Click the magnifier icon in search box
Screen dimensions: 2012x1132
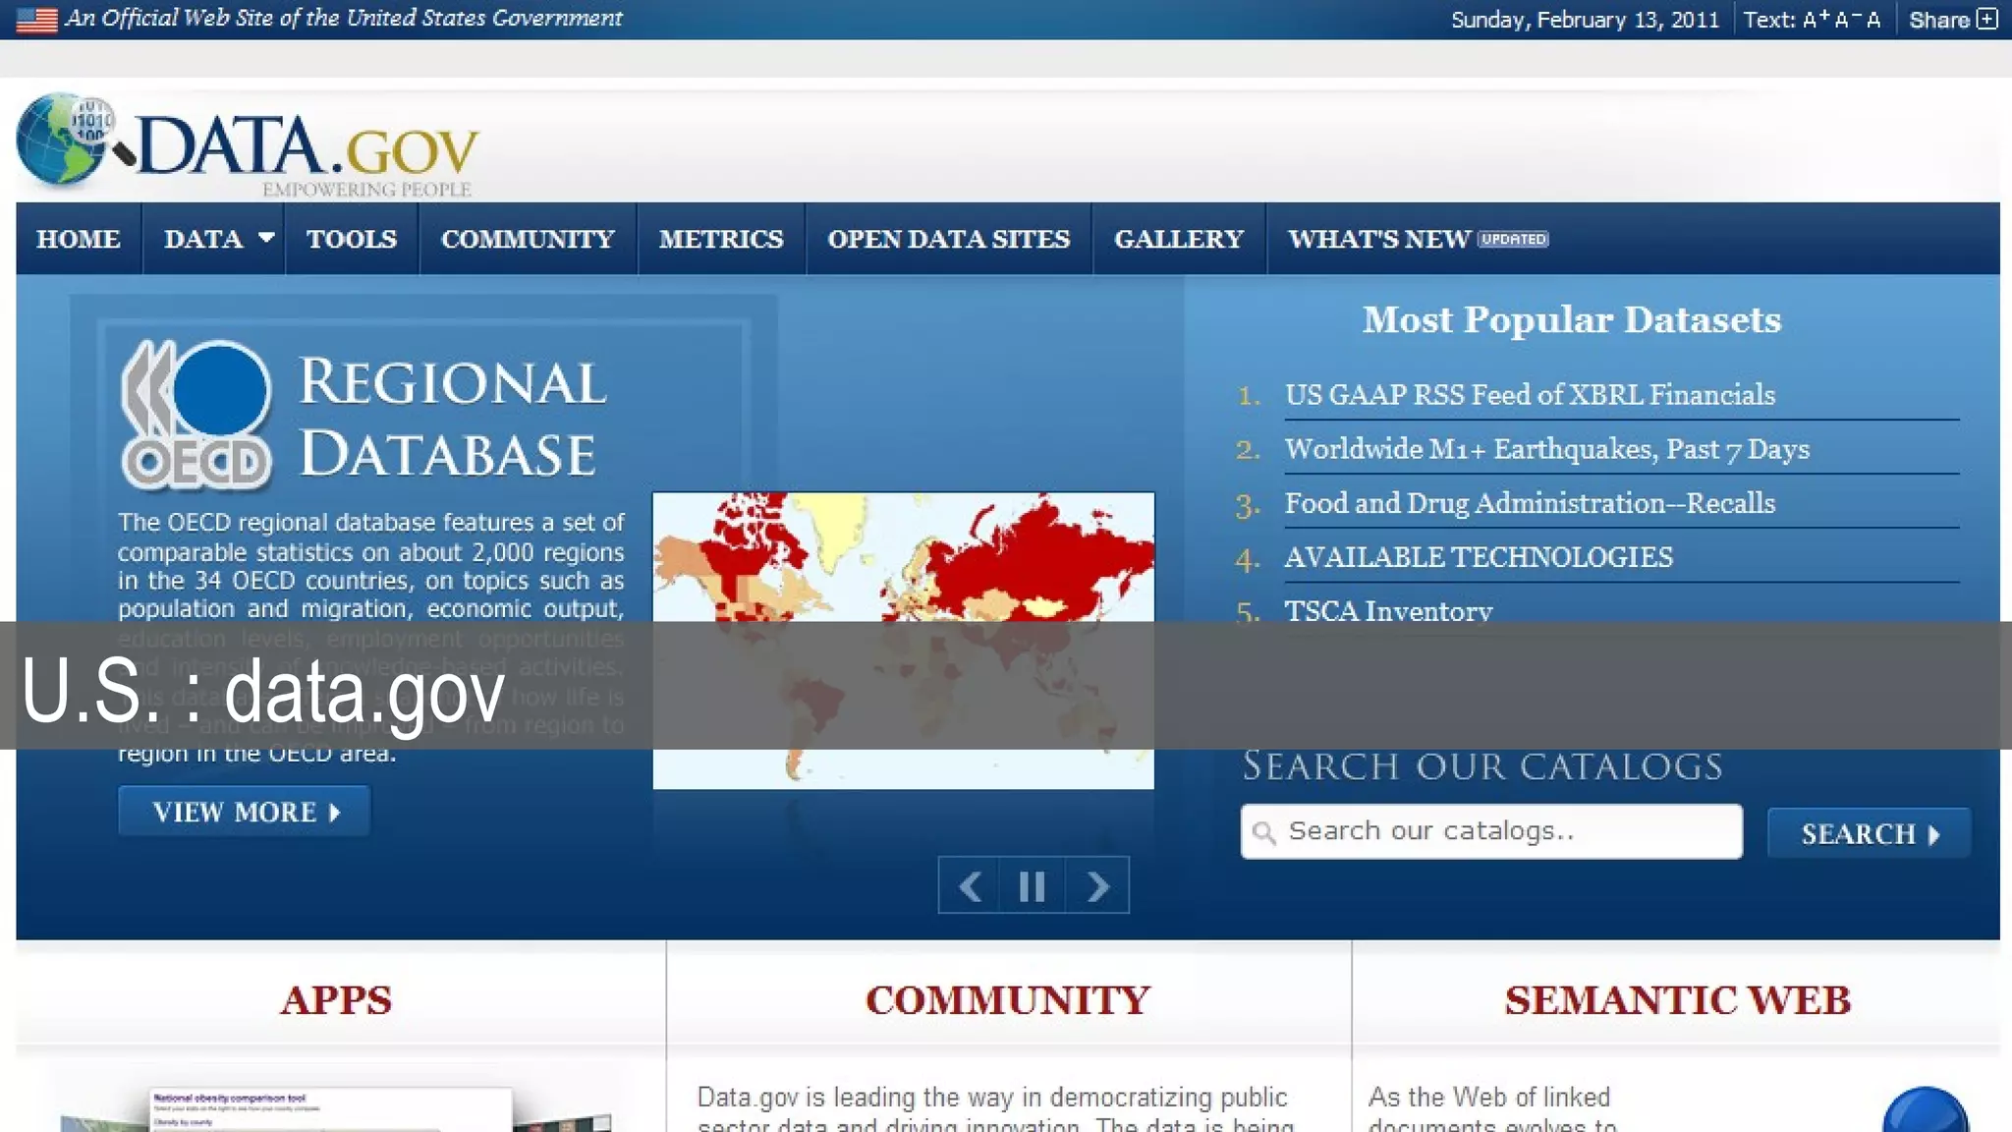tap(1264, 833)
